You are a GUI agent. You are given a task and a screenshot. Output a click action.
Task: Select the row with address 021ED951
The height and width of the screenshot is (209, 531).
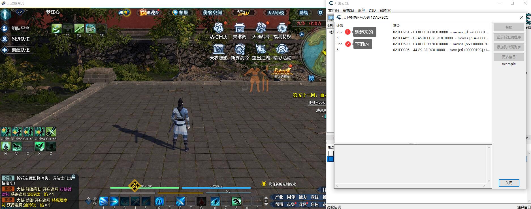pos(413,32)
